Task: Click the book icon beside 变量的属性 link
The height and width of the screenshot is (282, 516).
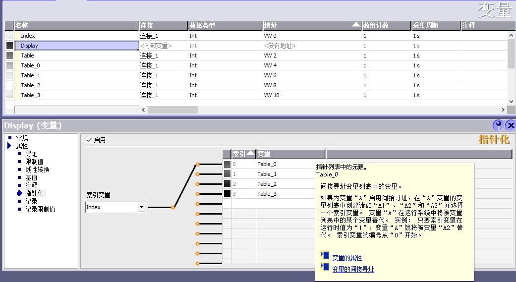Action: (x=325, y=256)
